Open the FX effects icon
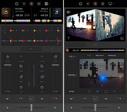Image resolution: width=127 pixels, height=112 pixels. (98, 91)
